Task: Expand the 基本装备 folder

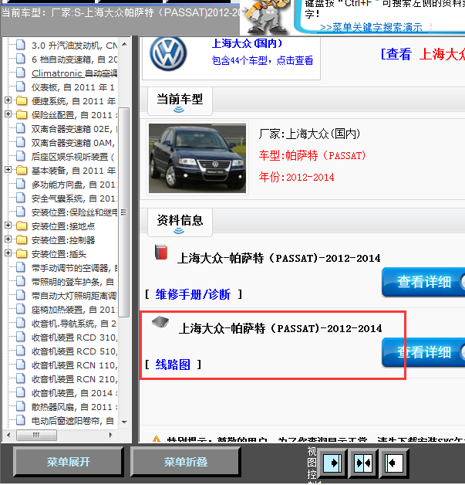Action: pos(8,170)
